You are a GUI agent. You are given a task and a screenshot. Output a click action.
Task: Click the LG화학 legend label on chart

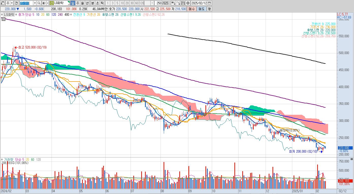coord(9,15)
